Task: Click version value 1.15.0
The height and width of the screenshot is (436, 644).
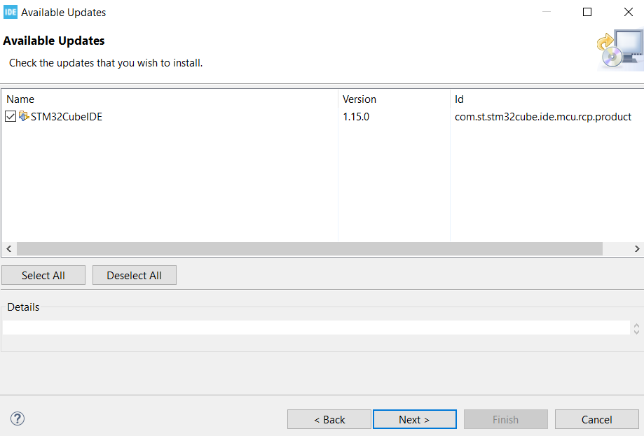Action: (356, 116)
